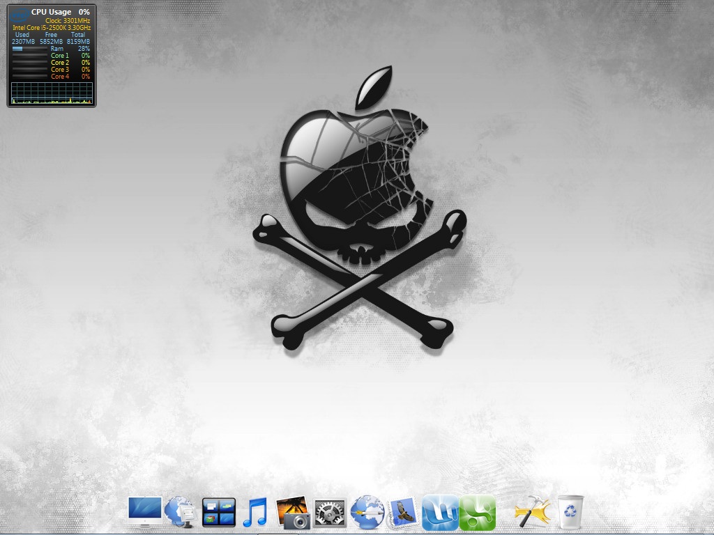Open the photo and camera app icon
Image resolution: width=714 pixels, height=535 pixels.
292,512
